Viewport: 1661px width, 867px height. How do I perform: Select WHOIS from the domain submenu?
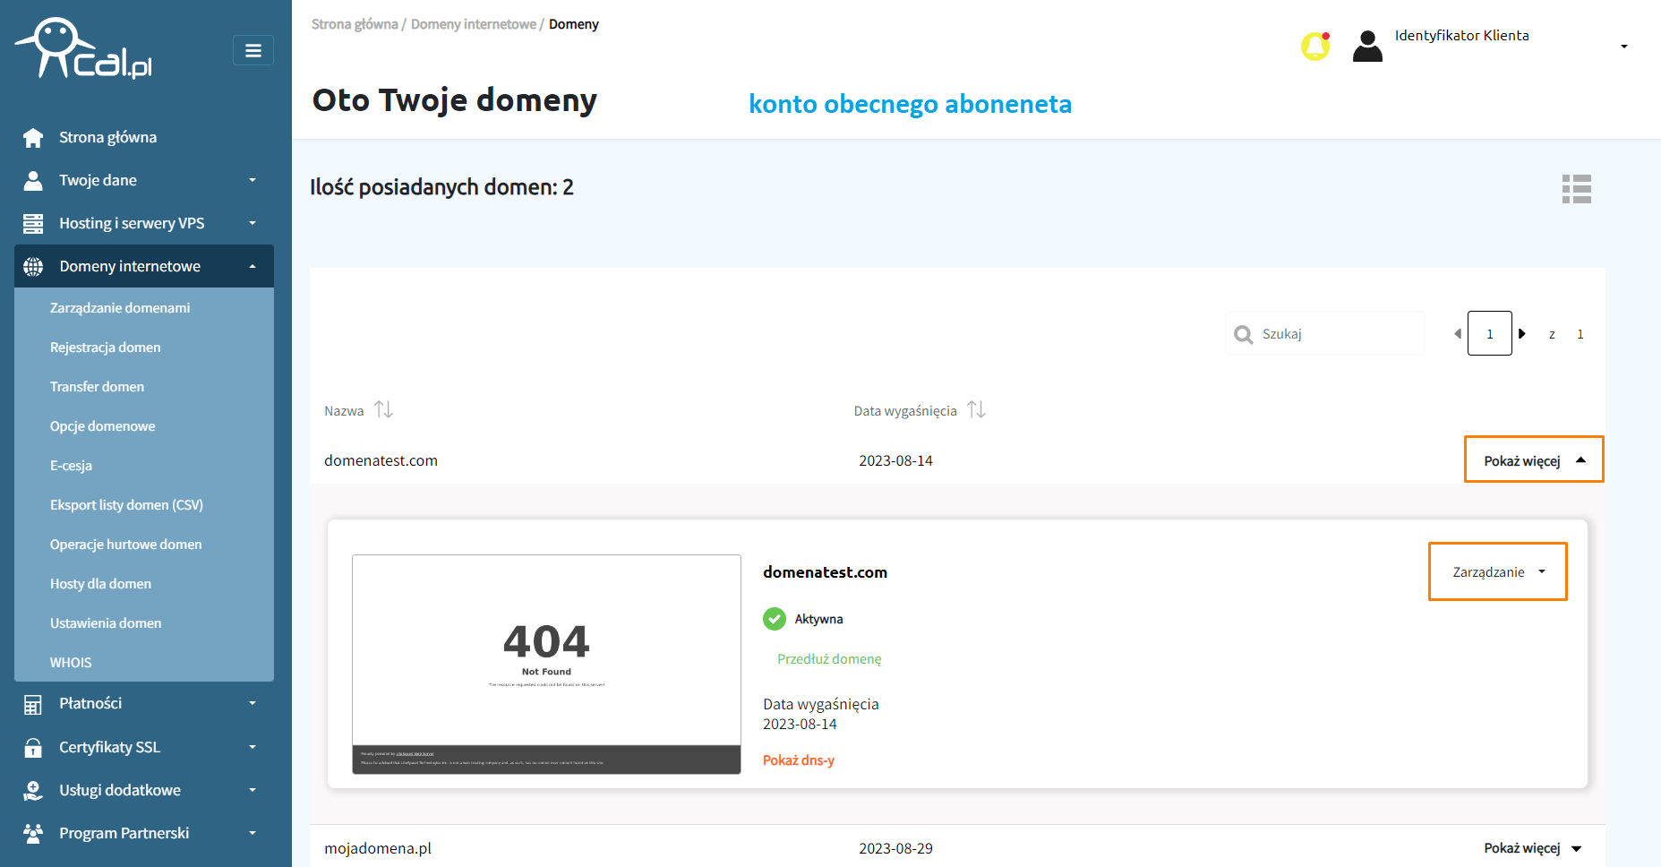[71, 663]
